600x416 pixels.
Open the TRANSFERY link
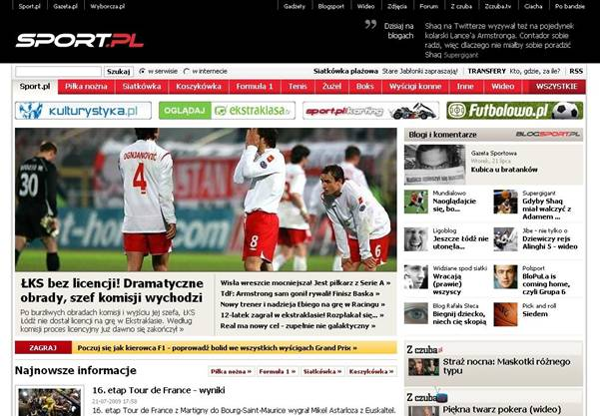pos(487,71)
